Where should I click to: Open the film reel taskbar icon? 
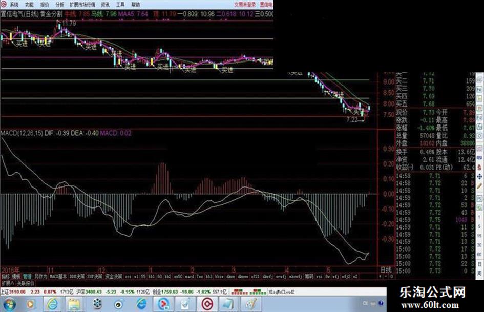coord(97,304)
